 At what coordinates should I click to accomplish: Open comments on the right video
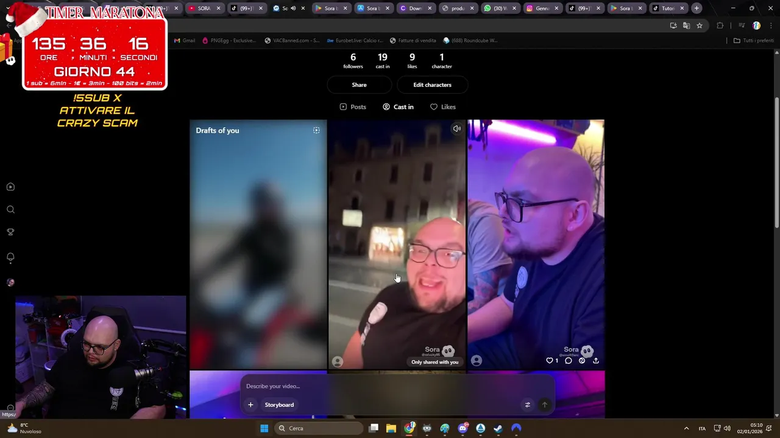[x=568, y=361]
